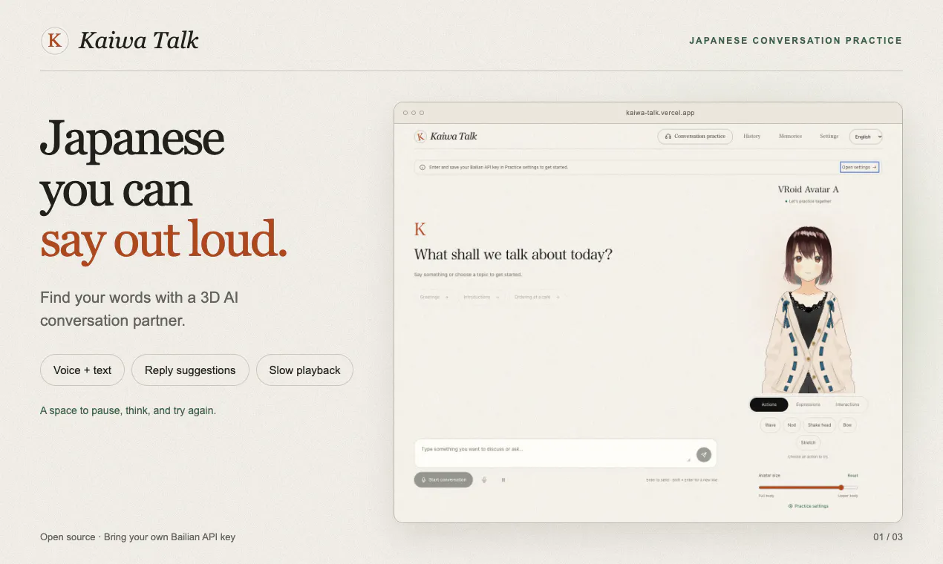Click 'Open source · Bring your own Bailian API key'
Image resolution: width=943 pixels, height=564 pixels.
pyautogui.click(x=137, y=537)
